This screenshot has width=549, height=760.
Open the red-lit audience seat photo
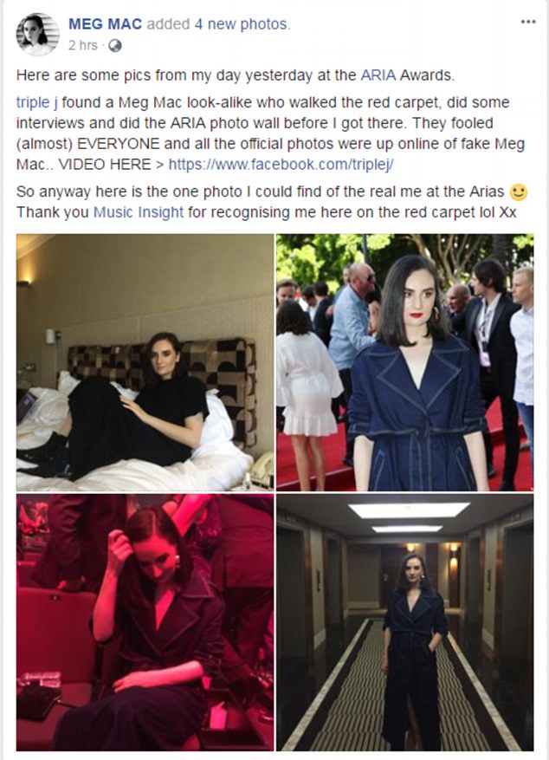point(145,622)
